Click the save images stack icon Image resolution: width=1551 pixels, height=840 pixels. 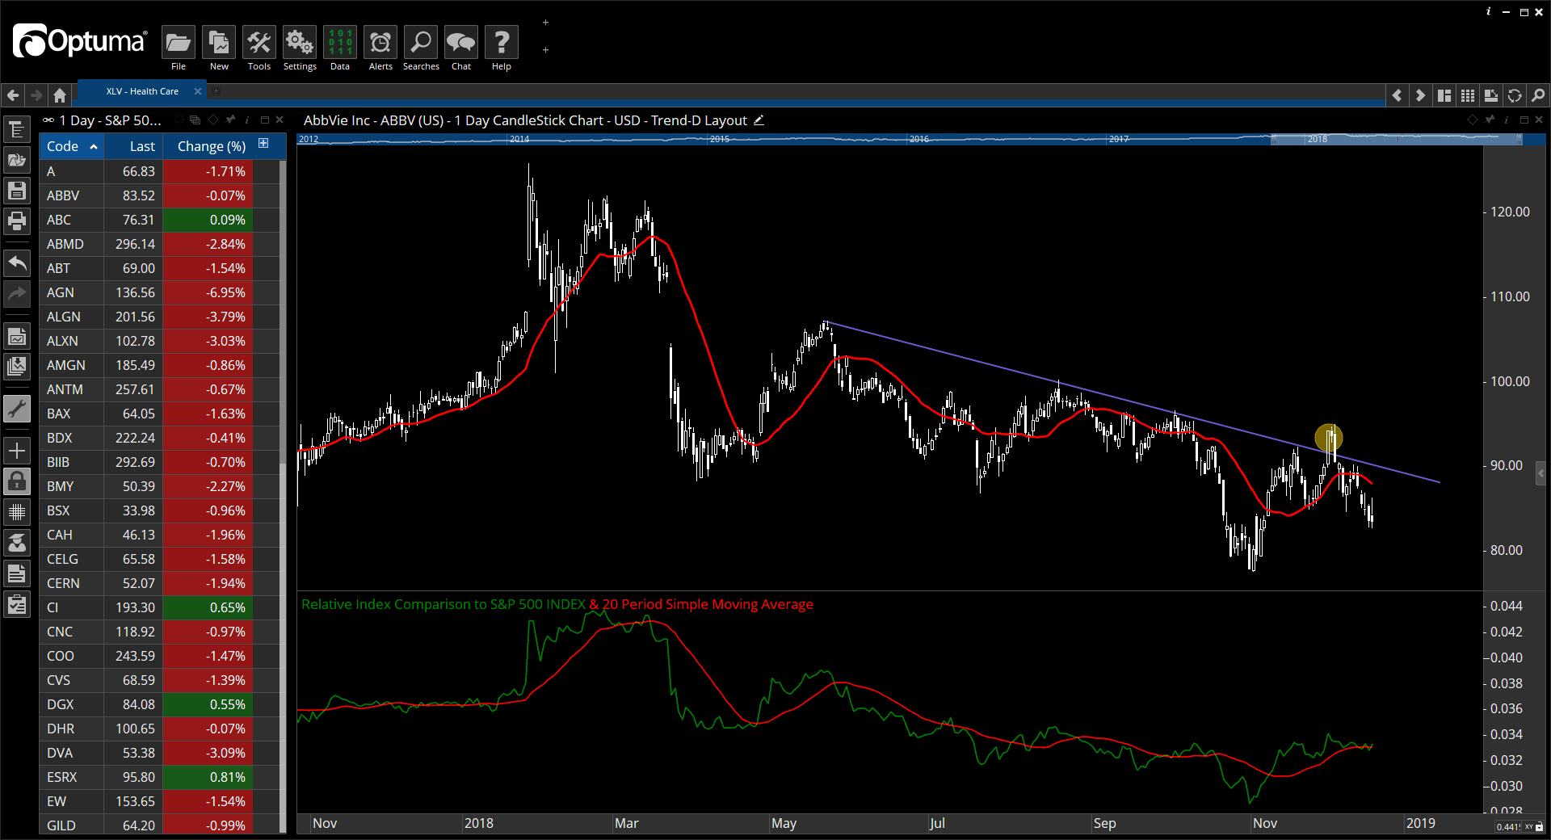[17, 367]
